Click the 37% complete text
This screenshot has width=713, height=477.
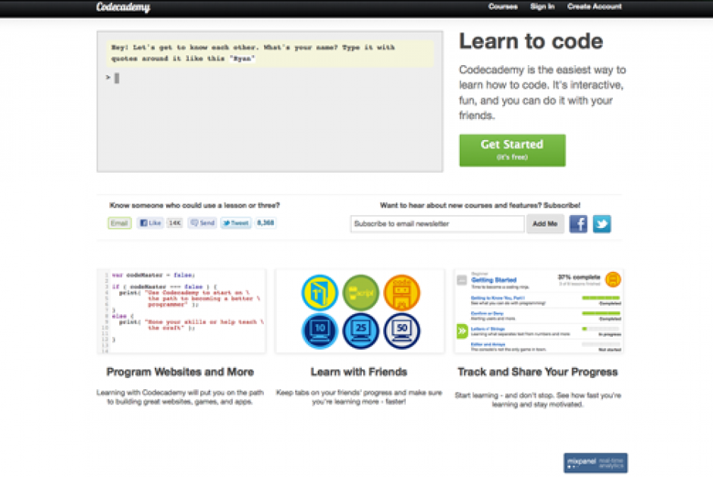click(579, 277)
